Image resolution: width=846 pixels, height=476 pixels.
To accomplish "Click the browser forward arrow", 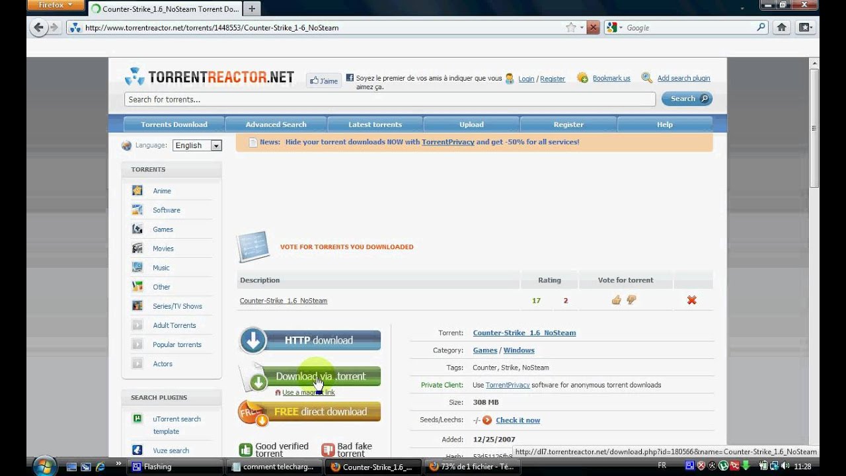I will click(55, 28).
